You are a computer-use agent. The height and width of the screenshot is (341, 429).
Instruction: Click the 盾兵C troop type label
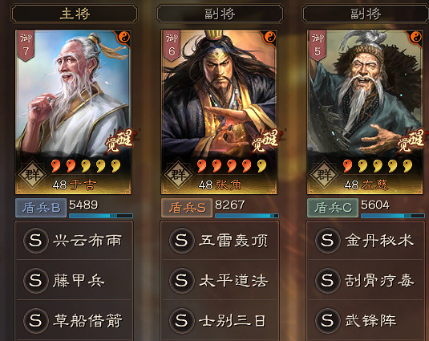click(333, 208)
